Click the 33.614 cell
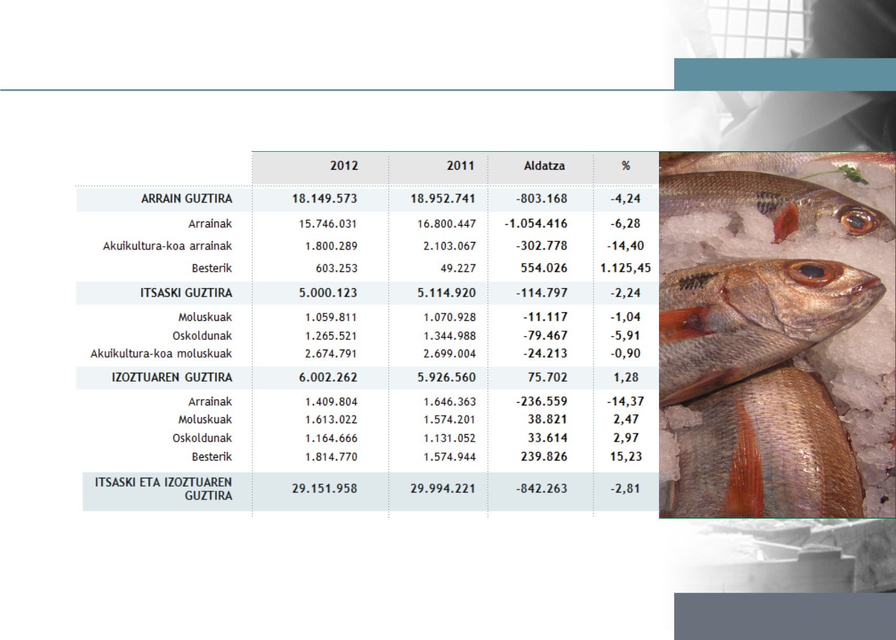896x640 pixels. (x=548, y=438)
